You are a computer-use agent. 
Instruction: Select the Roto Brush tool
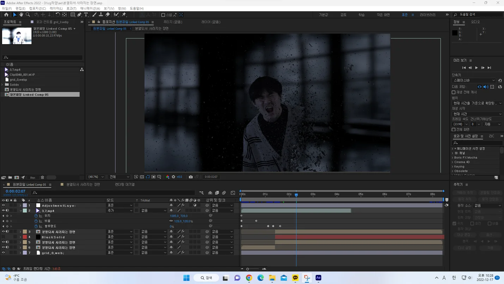(x=116, y=15)
